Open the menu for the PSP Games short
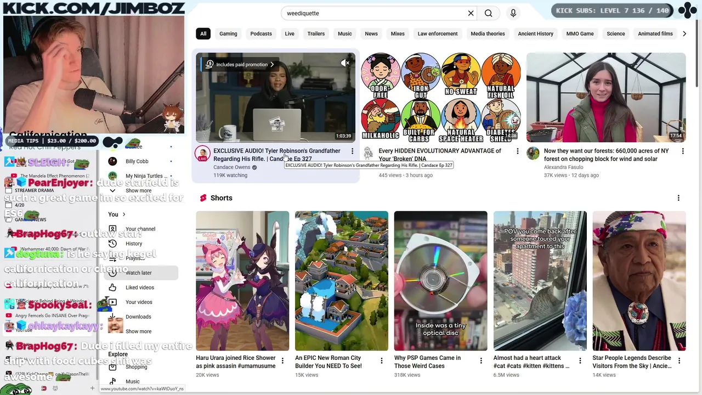 481,360
